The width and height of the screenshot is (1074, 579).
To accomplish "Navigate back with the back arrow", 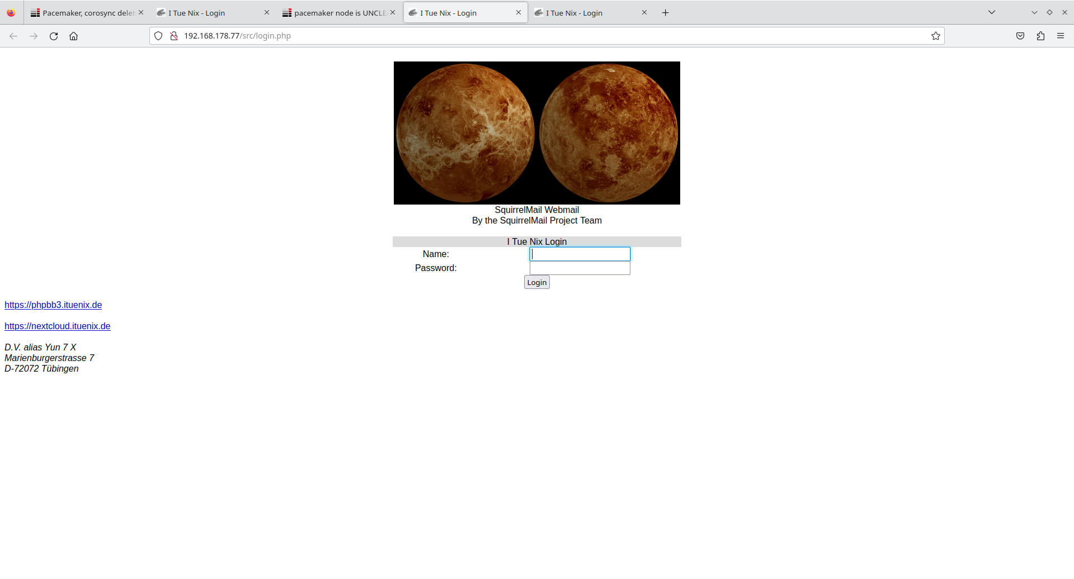I will tap(13, 36).
